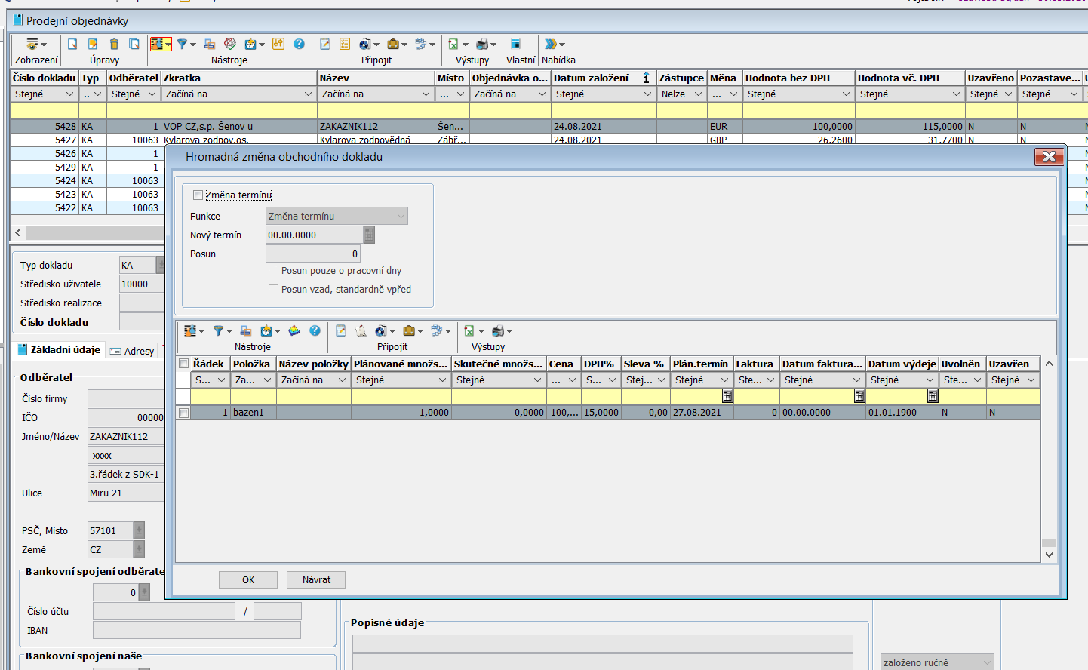
Task: Enable the Změna termínu checkbox
Action: click(198, 195)
